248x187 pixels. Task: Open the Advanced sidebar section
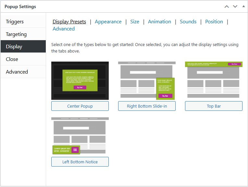(17, 72)
